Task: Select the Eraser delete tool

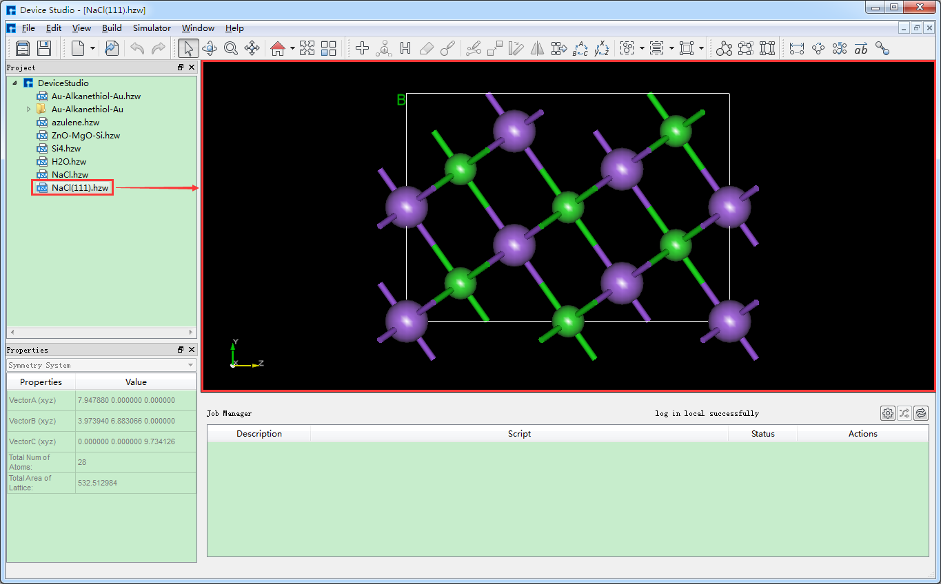Action: pyautogui.click(x=427, y=48)
